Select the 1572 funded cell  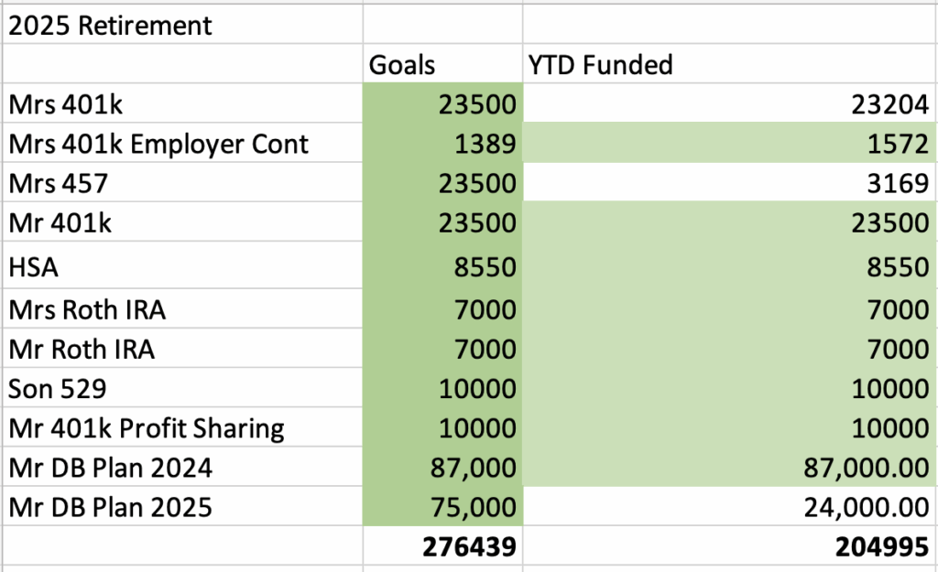coord(902,144)
